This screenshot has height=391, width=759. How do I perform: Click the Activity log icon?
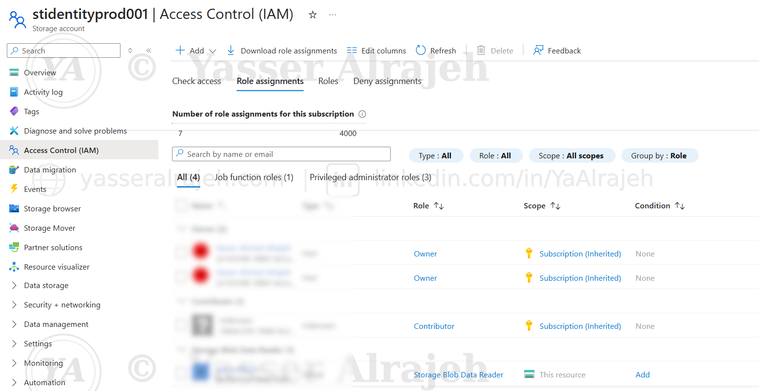[14, 92]
